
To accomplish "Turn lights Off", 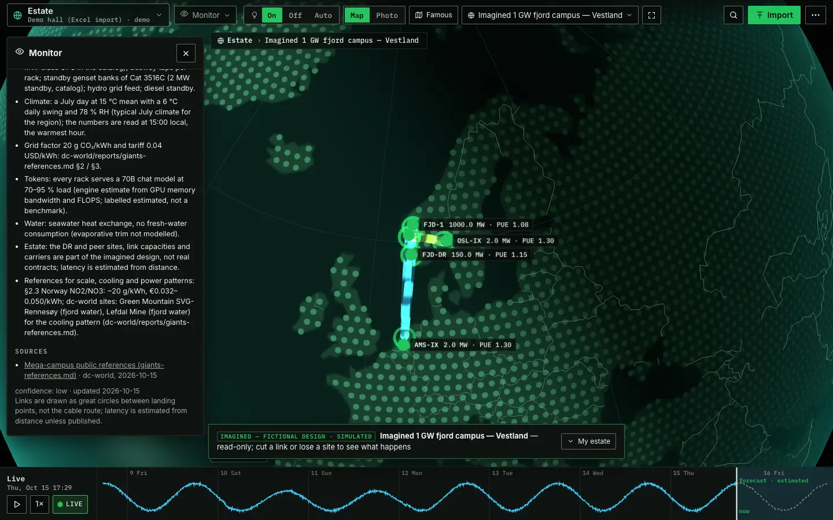I will (296, 15).
